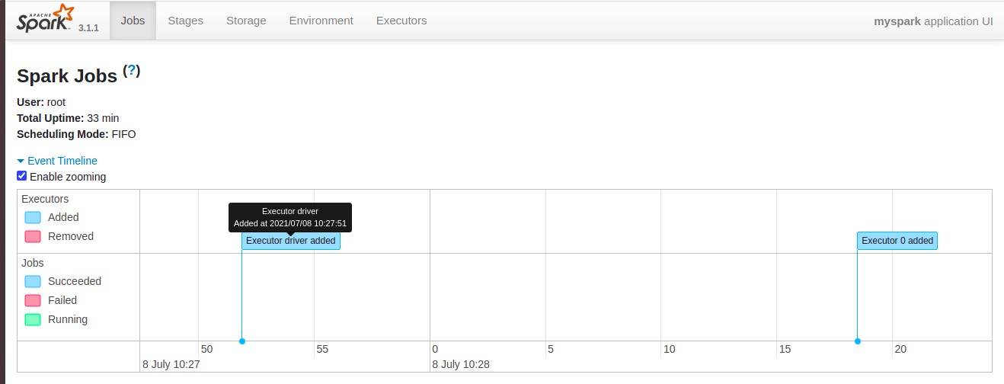Click the Apache Spark logo
This screenshot has height=384, width=1004.
pyautogui.click(x=46, y=18)
